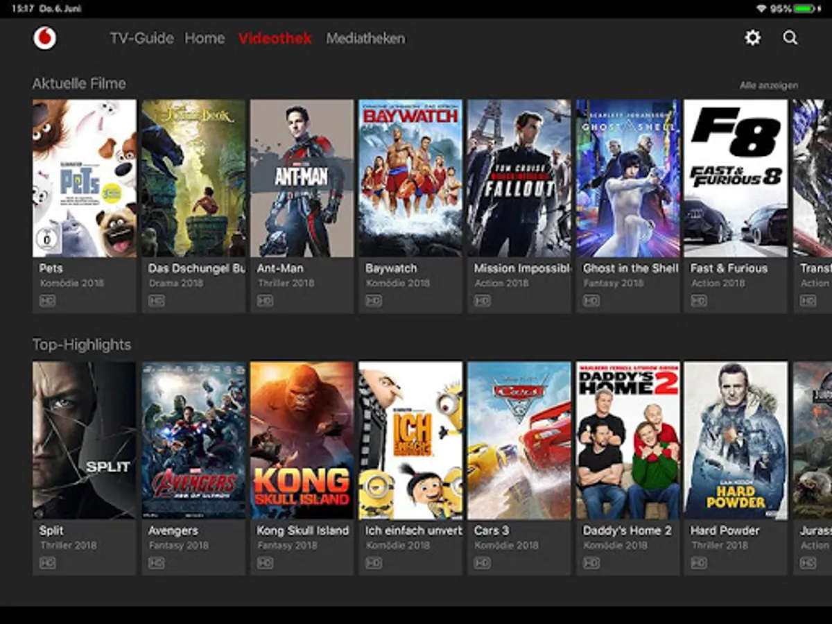Click the 'Ich einfach unvert' title text

414,530
